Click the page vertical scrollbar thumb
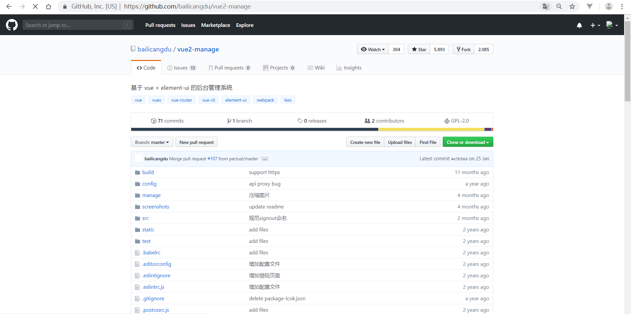 click(x=627, y=61)
